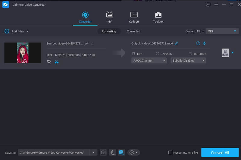This screenshot has height=160, width=241.
Task: Click the edit effects star-wand icon
Action: point(49,62)
